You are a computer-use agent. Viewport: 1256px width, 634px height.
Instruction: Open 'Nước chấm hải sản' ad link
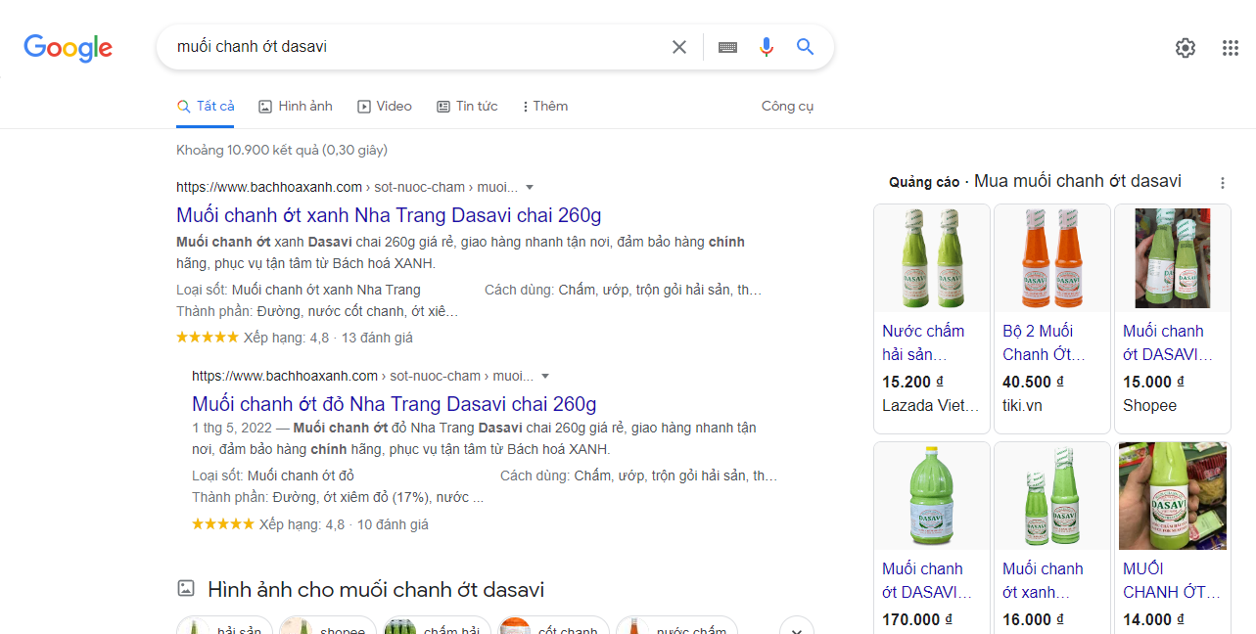click(x=923, y=342)
